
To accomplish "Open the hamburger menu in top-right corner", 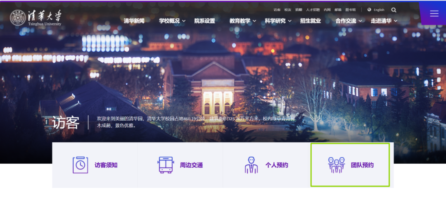I will 434,14.
